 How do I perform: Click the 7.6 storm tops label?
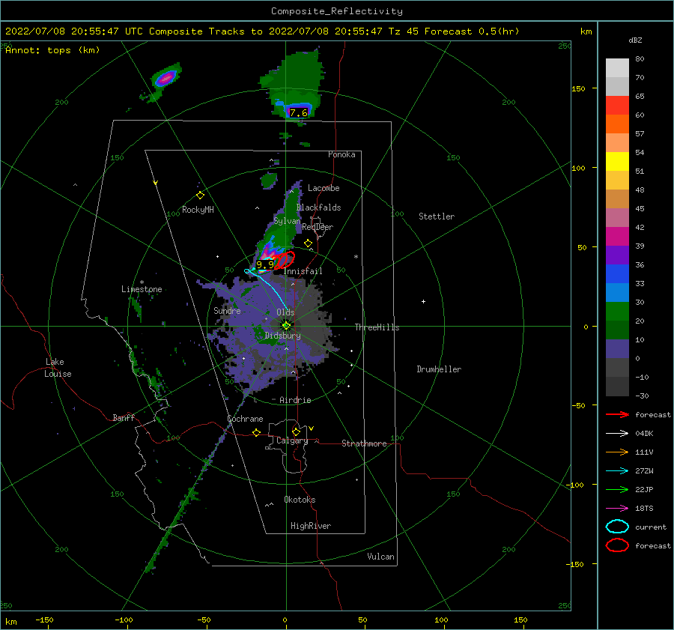point(298,112)
